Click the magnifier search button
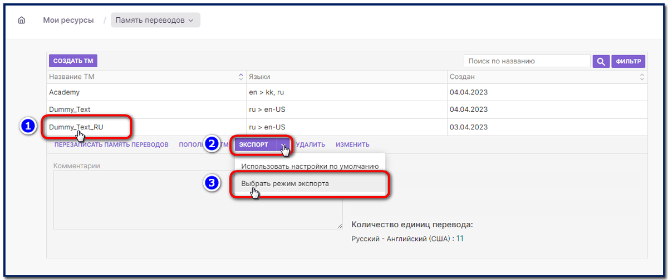Viewport: 668px width, 280px height. (601, 61)
